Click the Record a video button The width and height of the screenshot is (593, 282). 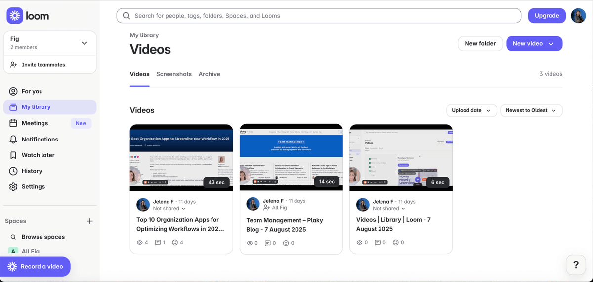(35, 266)
